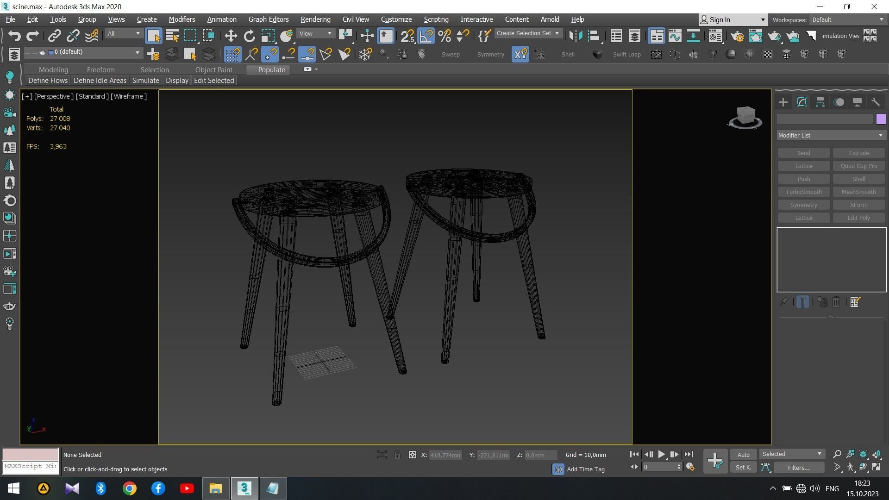Open the Rendering menu
Screen dimensions: 889x500
point(315,19)
